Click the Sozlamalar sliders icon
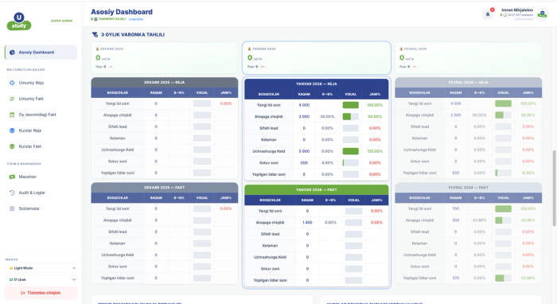557x304 pixels. pyautogui.click(x=12, y=209)
